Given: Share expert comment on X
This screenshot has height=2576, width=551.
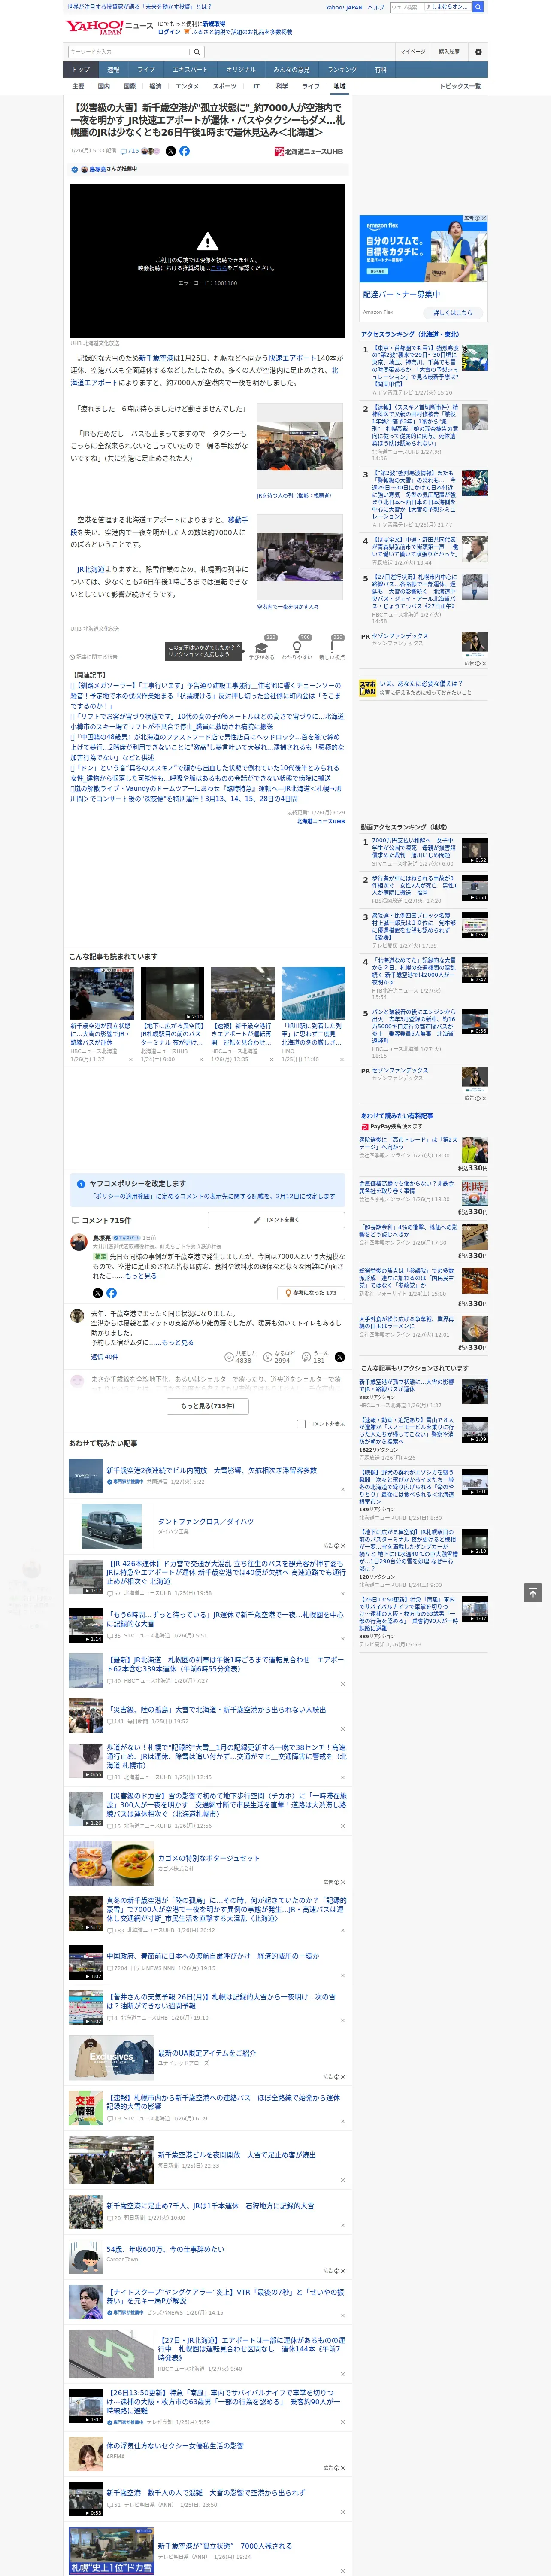Looking at the screenshot, I should (98, 1293).
